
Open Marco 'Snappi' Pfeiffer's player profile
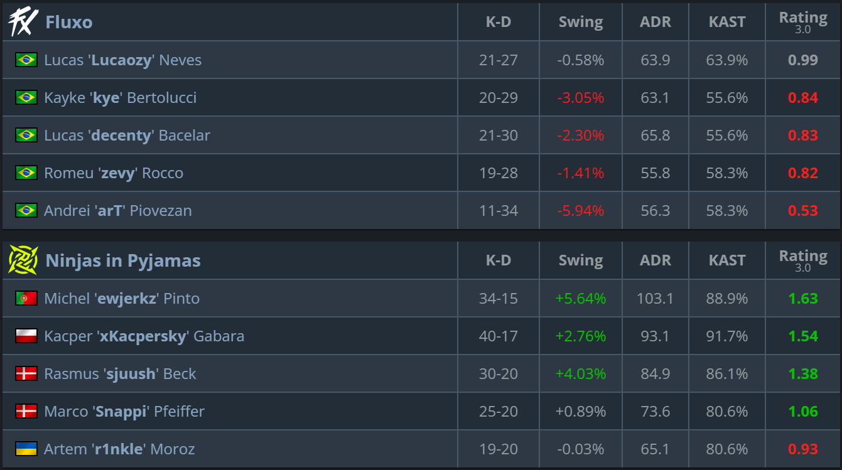[x=124, y=412]
